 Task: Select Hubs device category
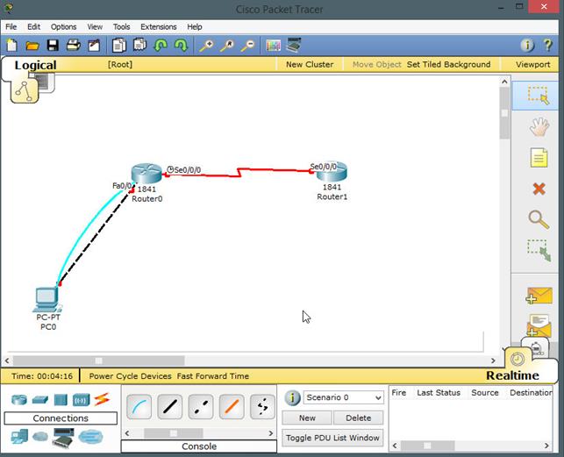(61, 400)
